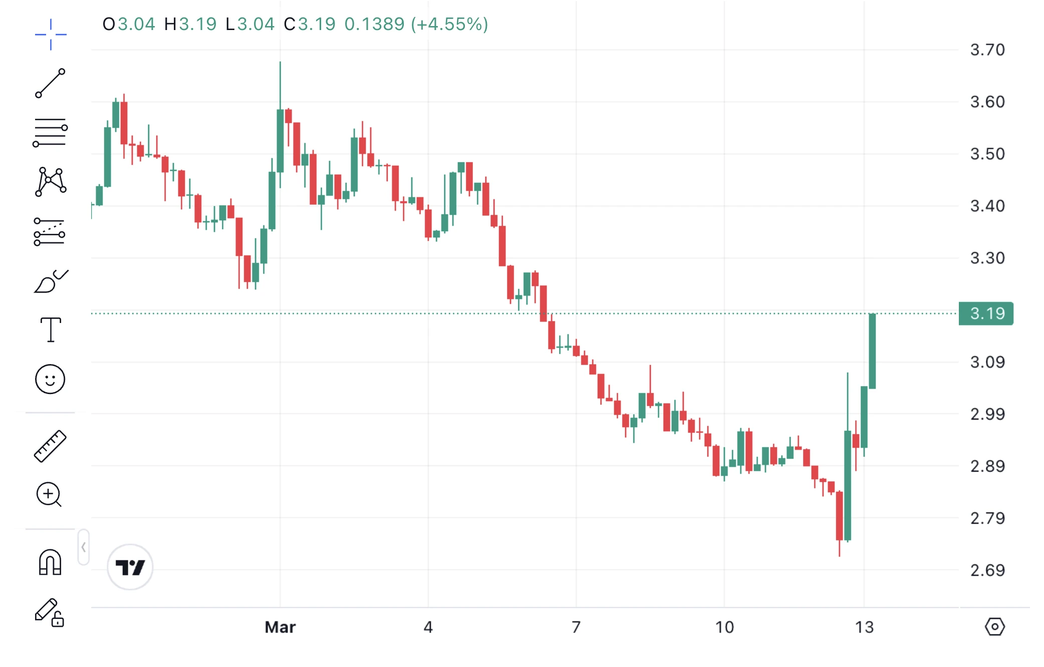Click the 3.70 value on the price scale
1044x667 pixels.
click(x=987, y=50)
